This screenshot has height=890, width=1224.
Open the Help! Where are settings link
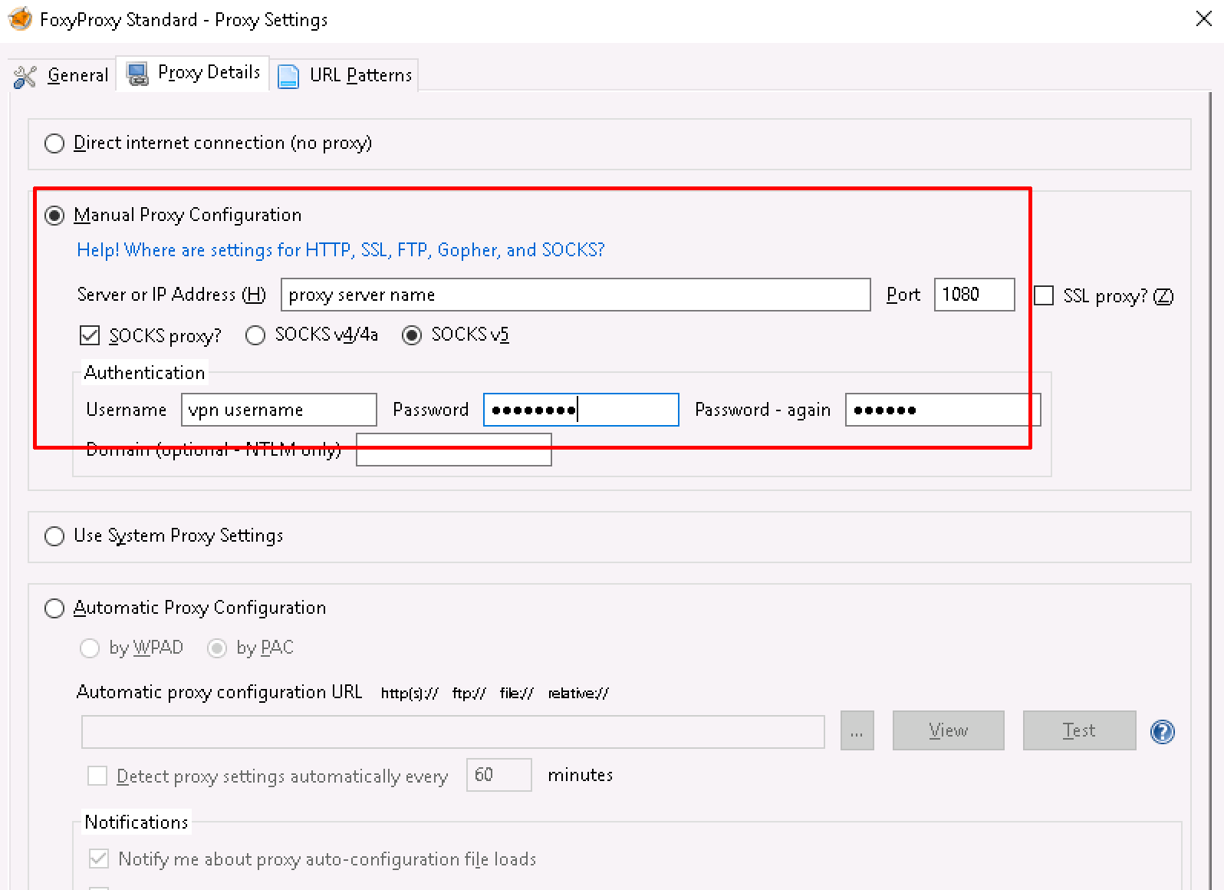click(341, 250)
